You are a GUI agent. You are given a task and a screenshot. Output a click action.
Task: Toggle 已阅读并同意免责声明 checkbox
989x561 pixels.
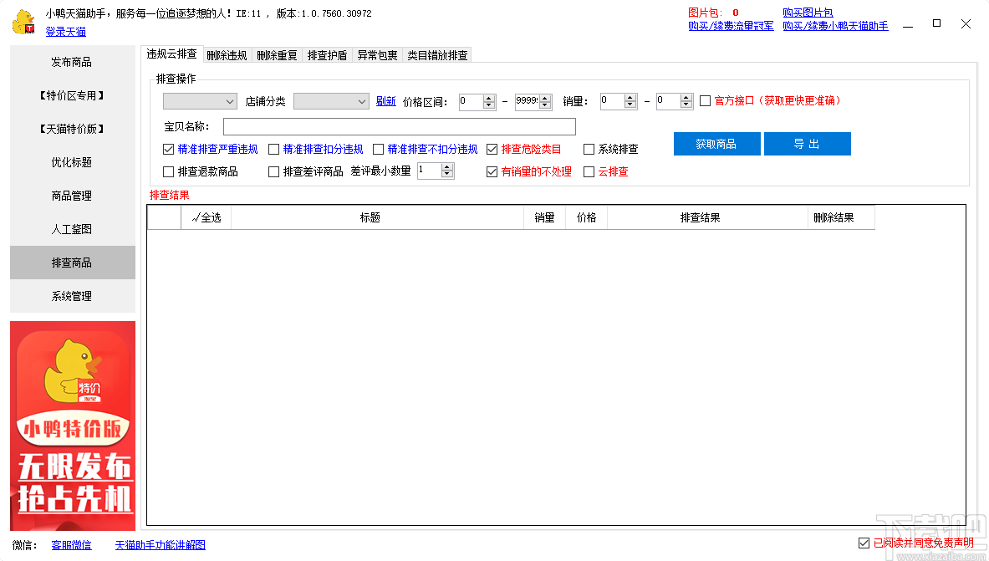pyautogui.click(x=864, y=543)
